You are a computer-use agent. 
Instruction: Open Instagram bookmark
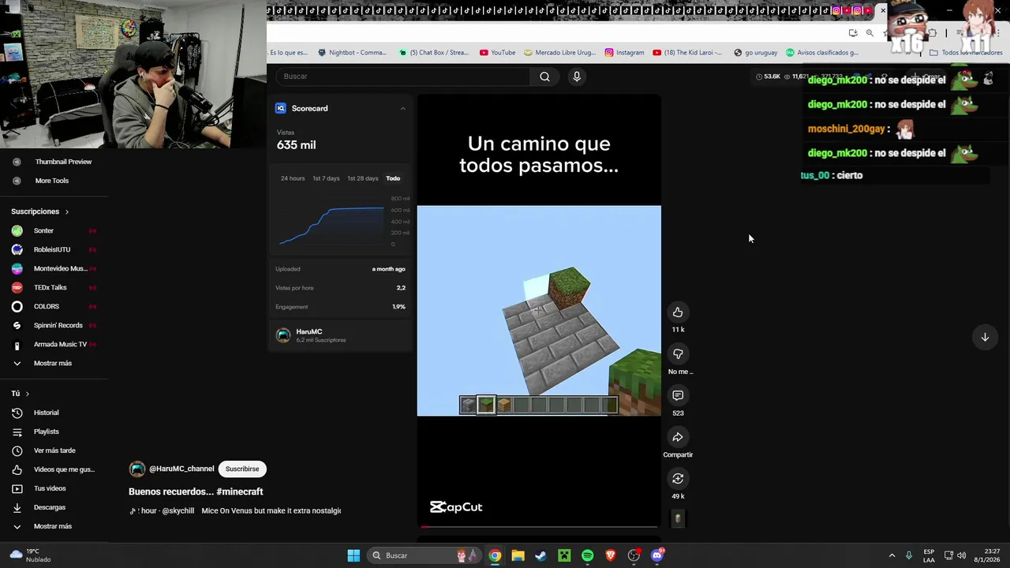pyautogui.click(x=624, y=53)
